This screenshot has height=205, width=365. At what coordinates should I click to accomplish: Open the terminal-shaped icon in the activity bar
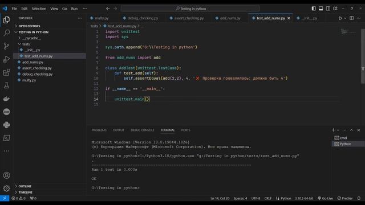click(x=6, y=138)
